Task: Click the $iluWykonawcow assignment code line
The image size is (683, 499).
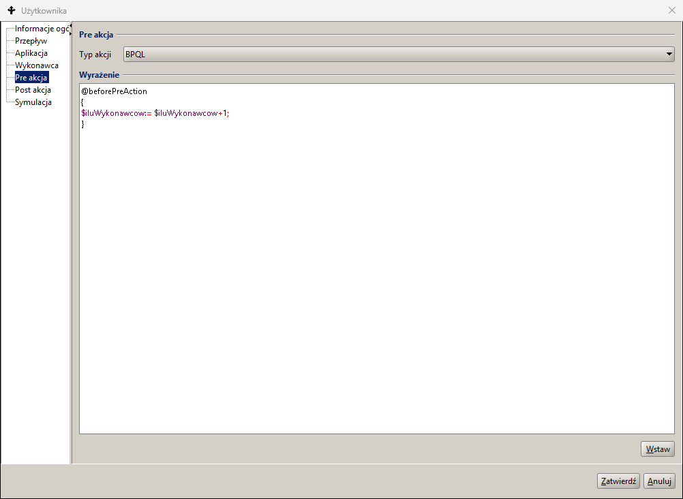Action: coord(155,113)
